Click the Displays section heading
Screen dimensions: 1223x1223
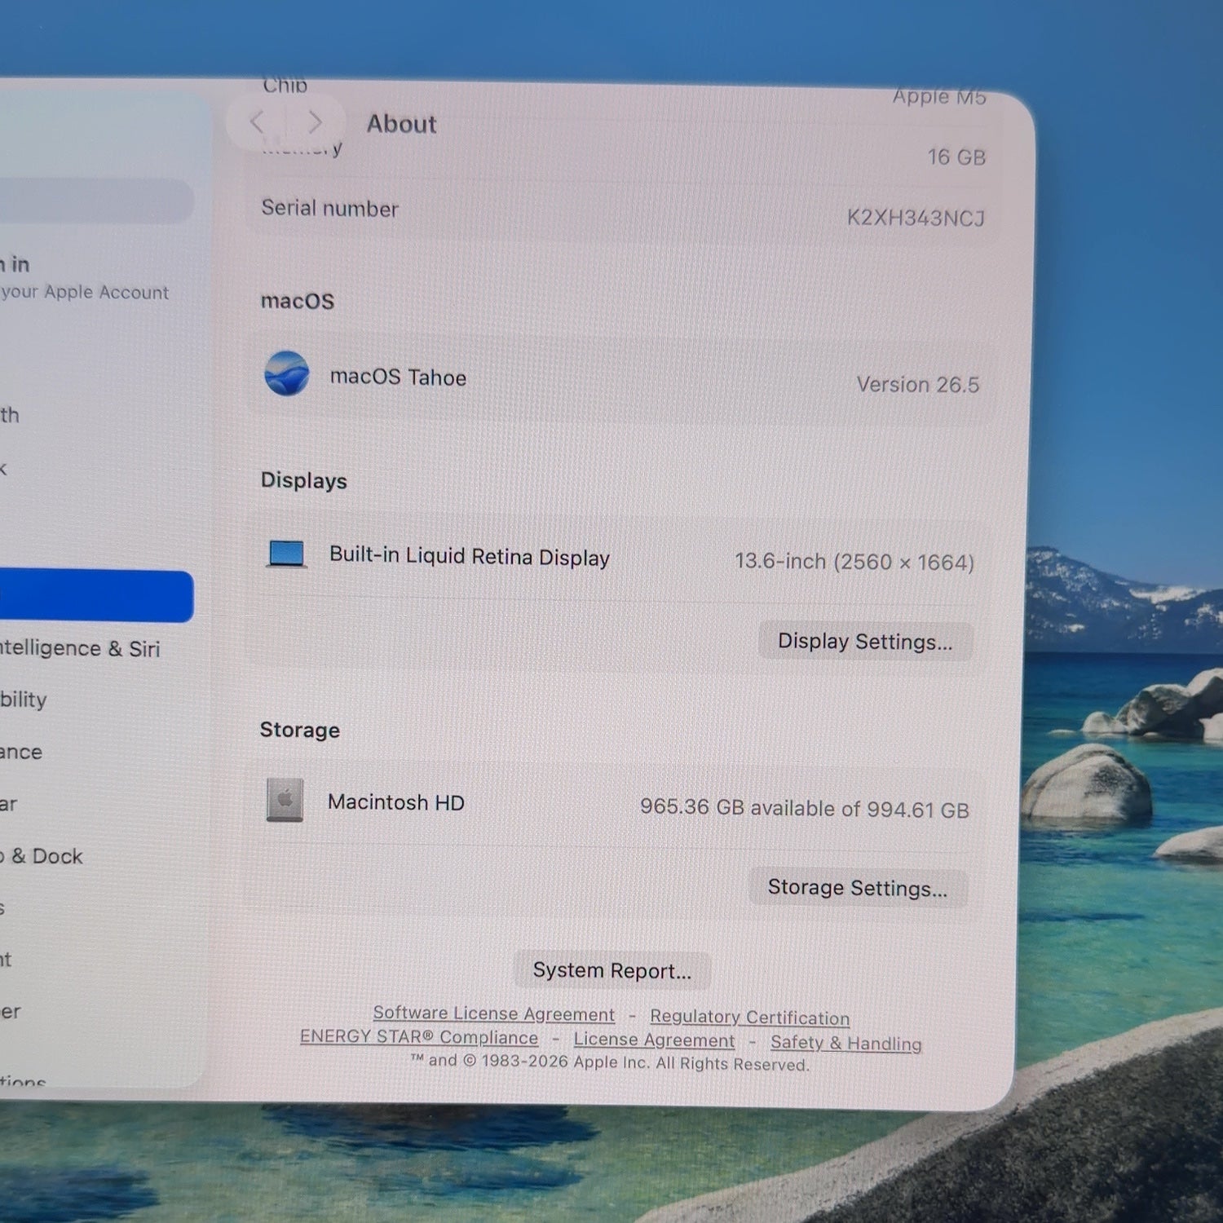pos(303,480)
